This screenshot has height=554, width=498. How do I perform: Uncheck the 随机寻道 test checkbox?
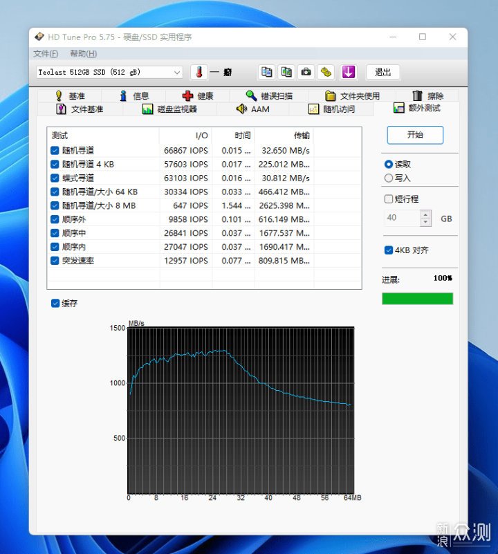coord(55,151)
